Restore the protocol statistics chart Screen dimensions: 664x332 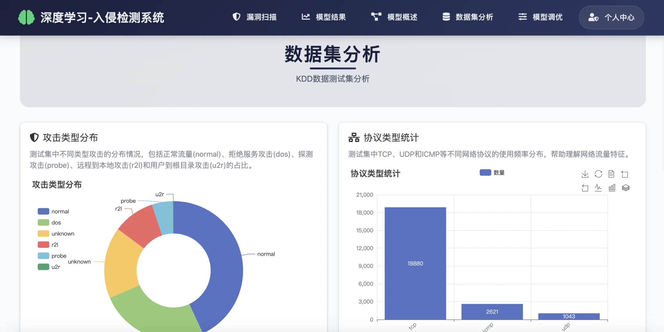click(x=598, y=174)
